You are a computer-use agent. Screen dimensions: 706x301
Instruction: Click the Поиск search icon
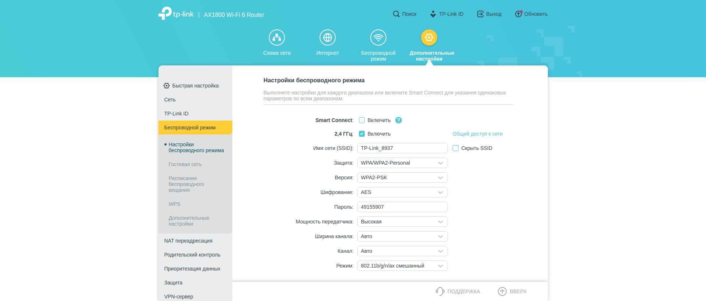point(396,14)
